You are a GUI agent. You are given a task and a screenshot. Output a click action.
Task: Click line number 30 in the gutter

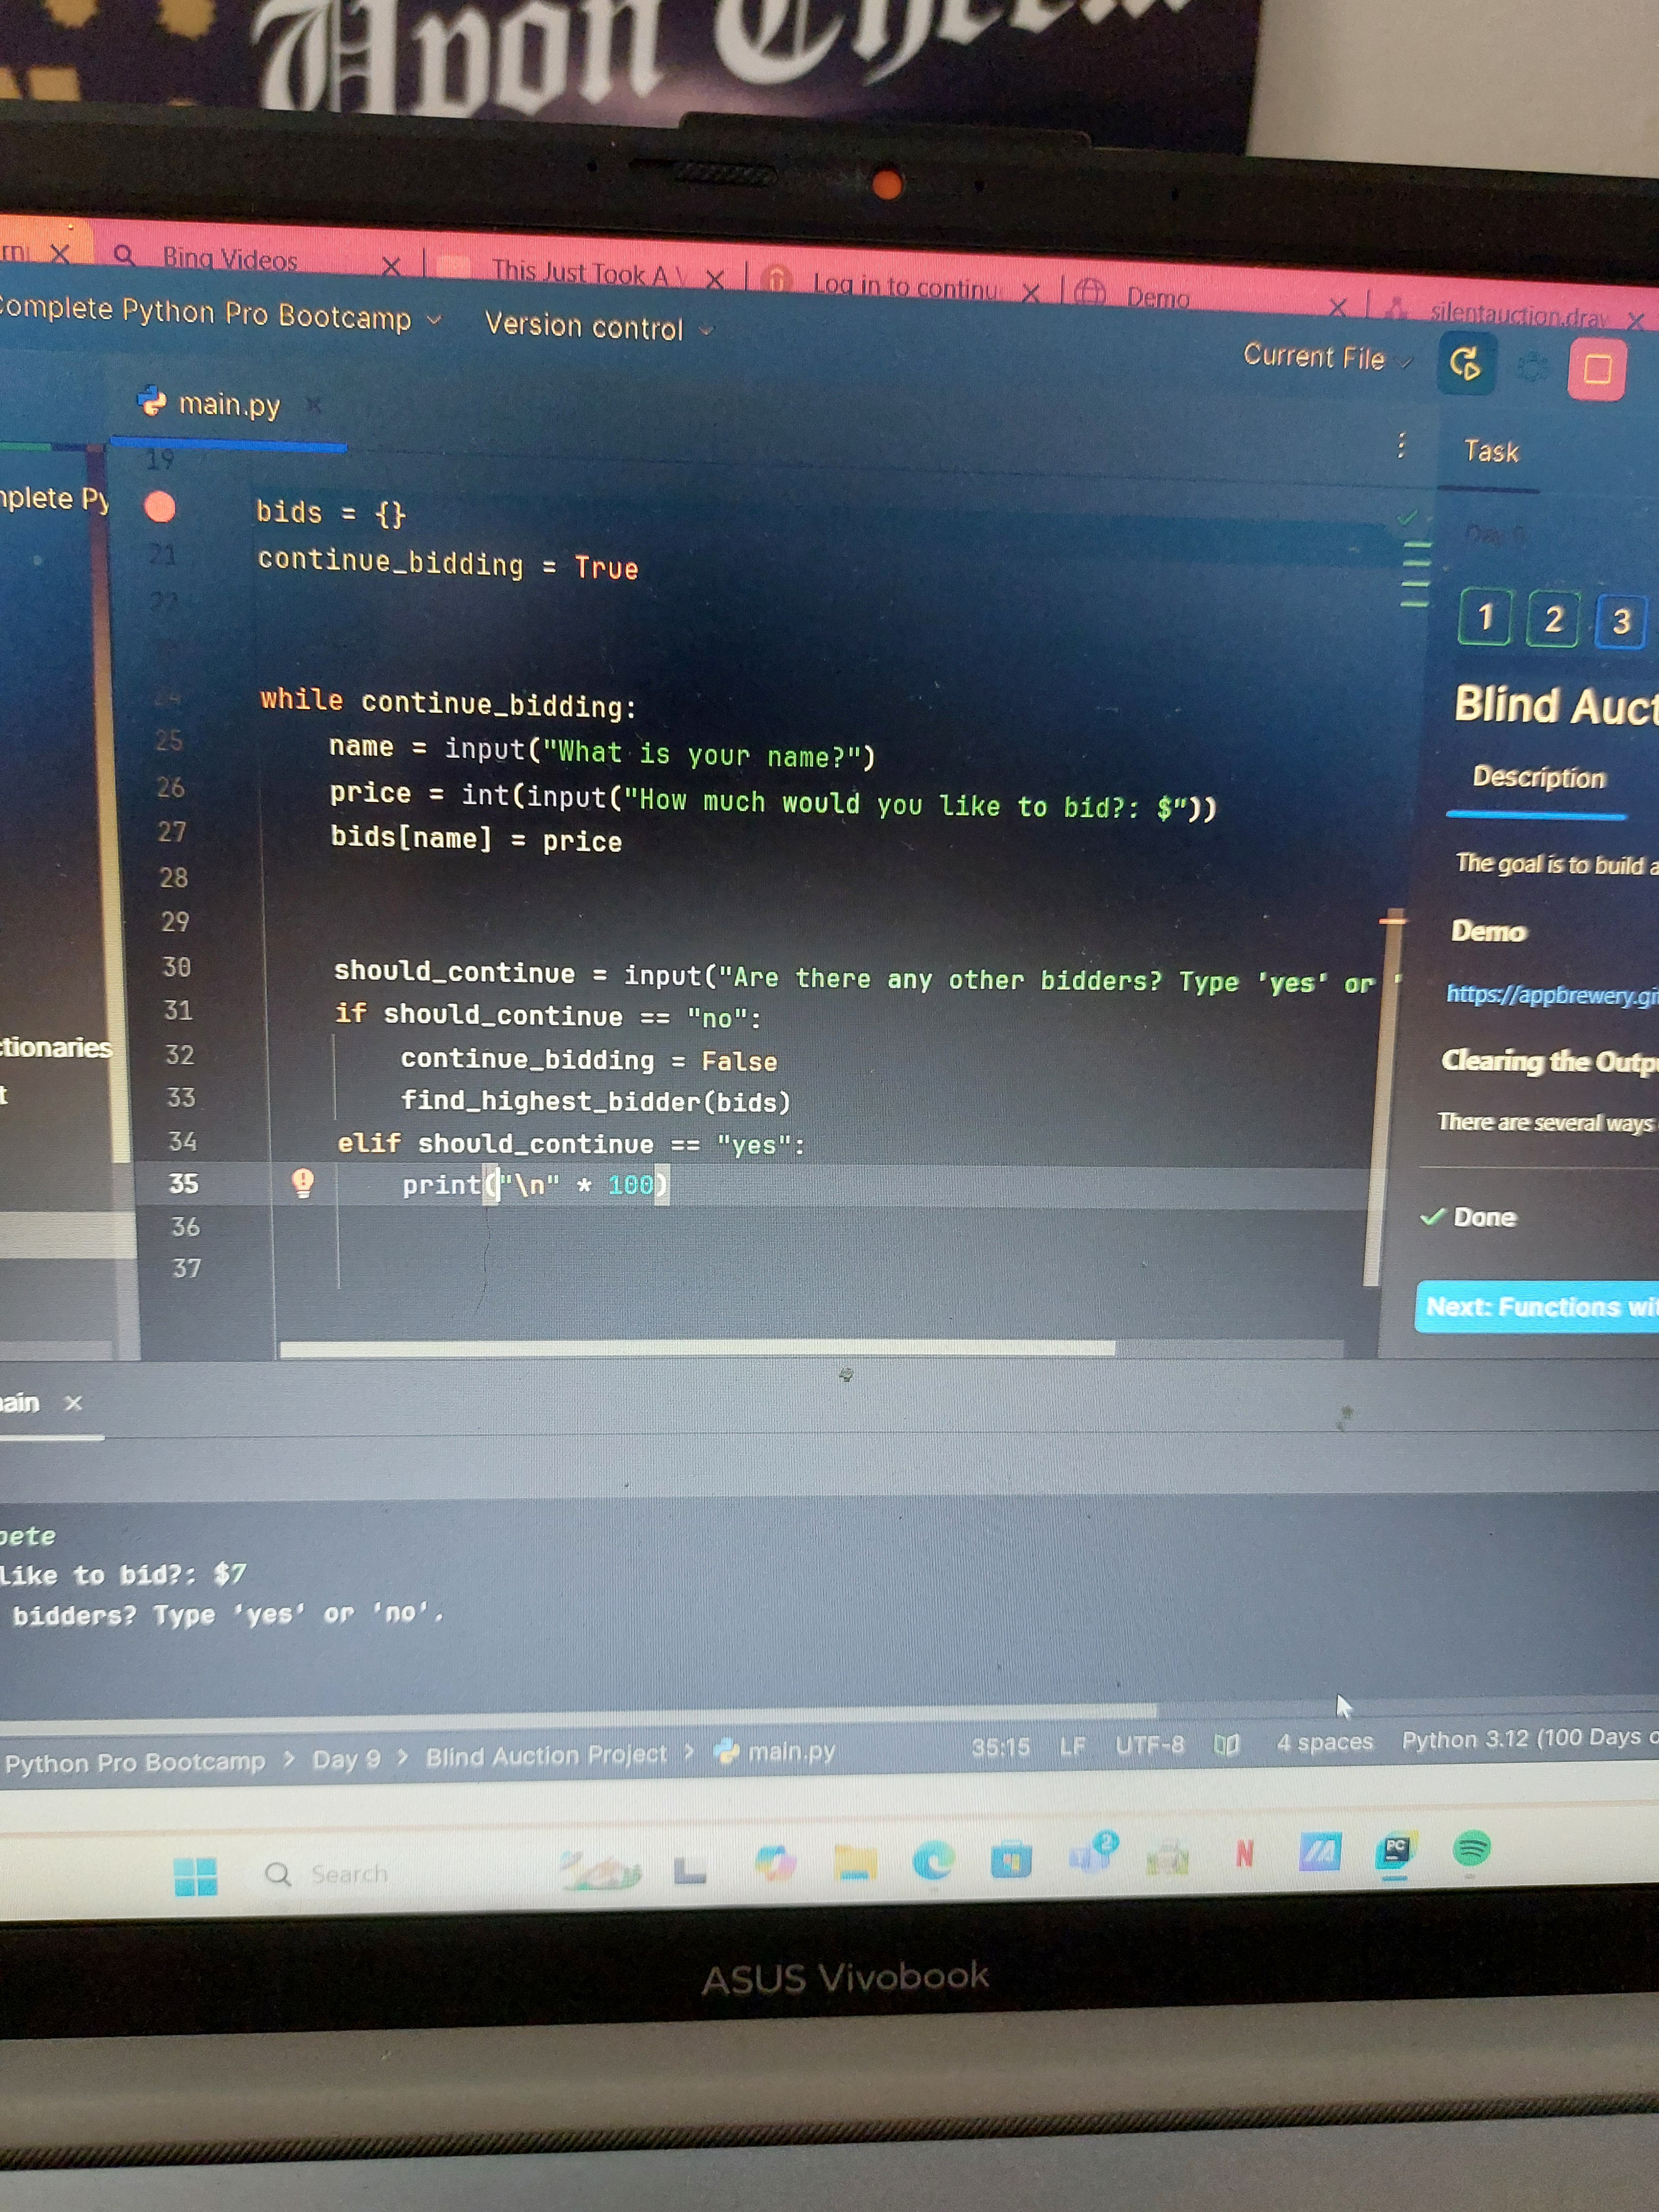coord(176,967)
